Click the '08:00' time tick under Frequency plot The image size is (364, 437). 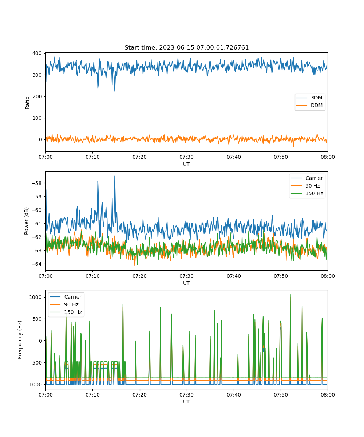pyautogui.click(x=328, y=394)
